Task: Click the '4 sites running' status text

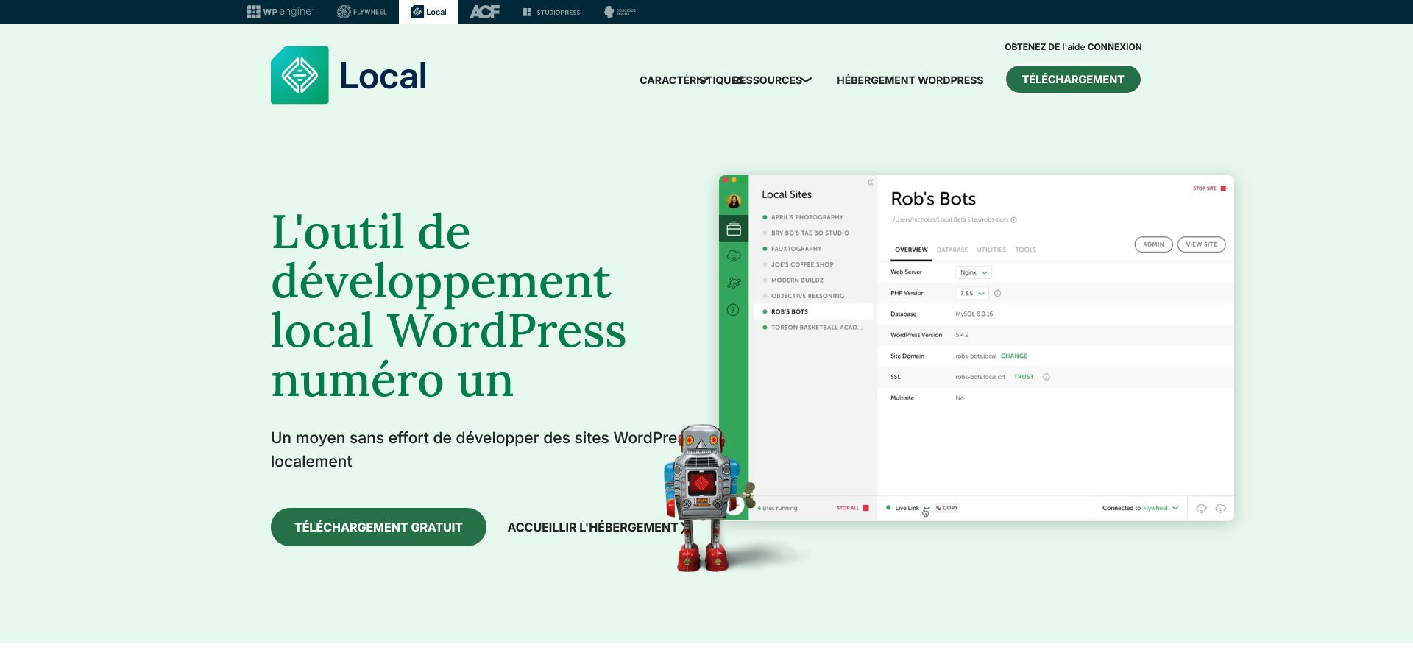Action: [777, 508]
